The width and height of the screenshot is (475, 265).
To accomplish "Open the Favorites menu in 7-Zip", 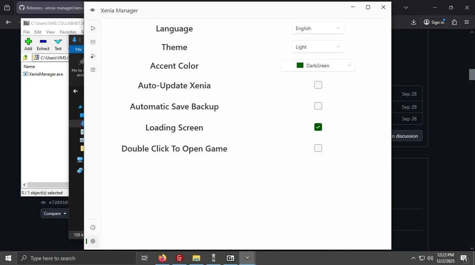I will 68,32.
